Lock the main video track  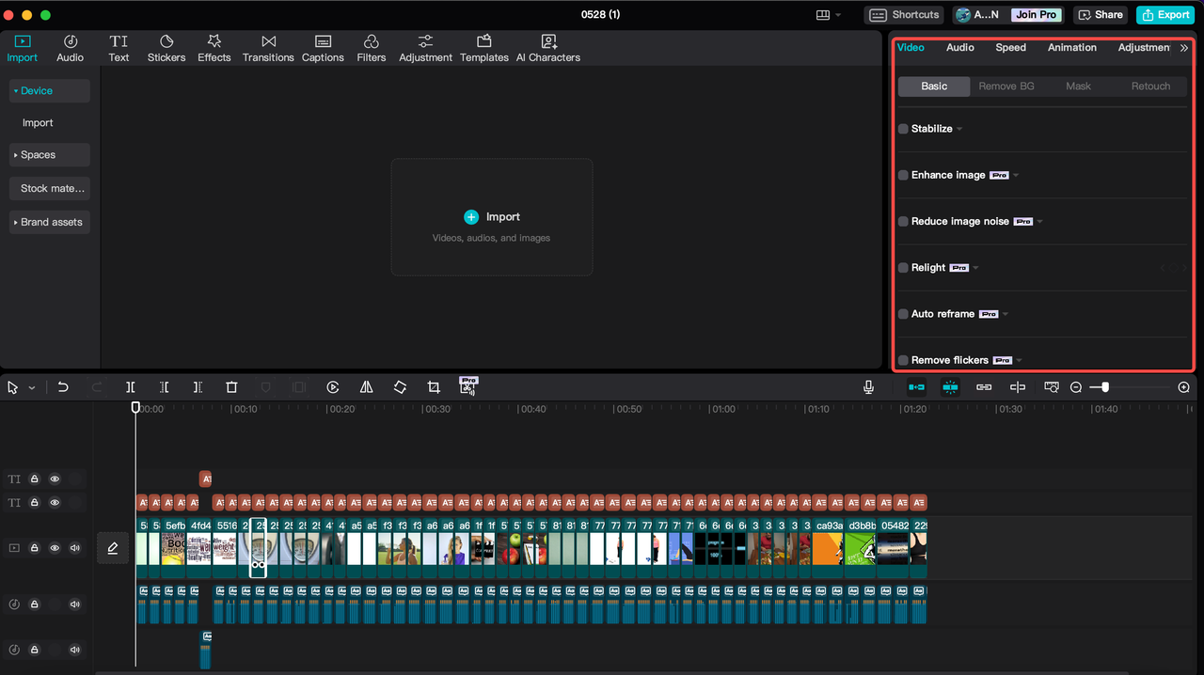pos(34,548)
